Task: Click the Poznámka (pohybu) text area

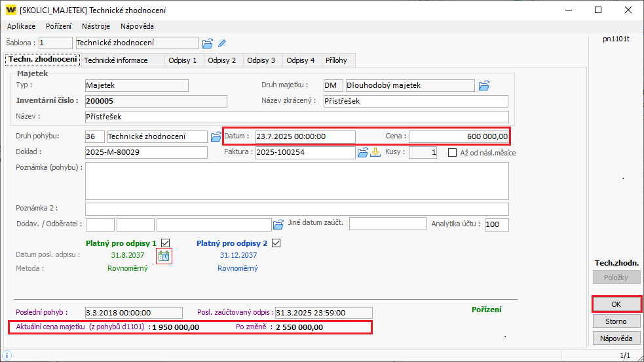Action: point(297,181)
